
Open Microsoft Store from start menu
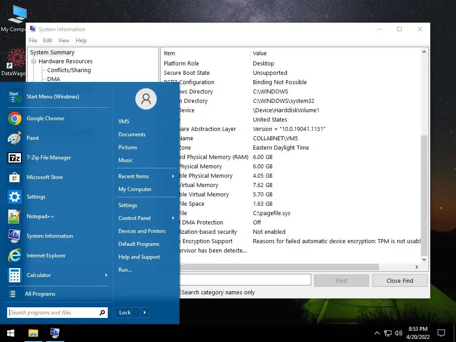57,177
